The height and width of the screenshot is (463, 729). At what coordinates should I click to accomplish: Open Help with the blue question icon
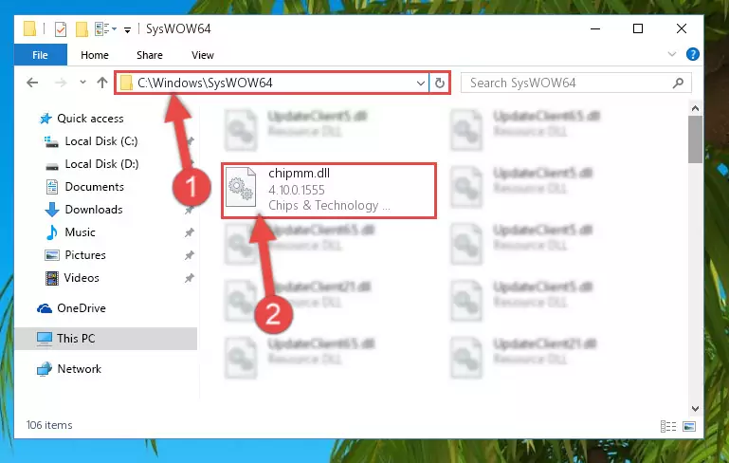tap(693, 54)
